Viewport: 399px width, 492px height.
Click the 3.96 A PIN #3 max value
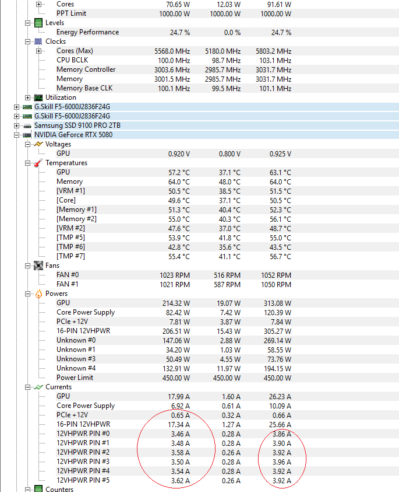point(281,462)
